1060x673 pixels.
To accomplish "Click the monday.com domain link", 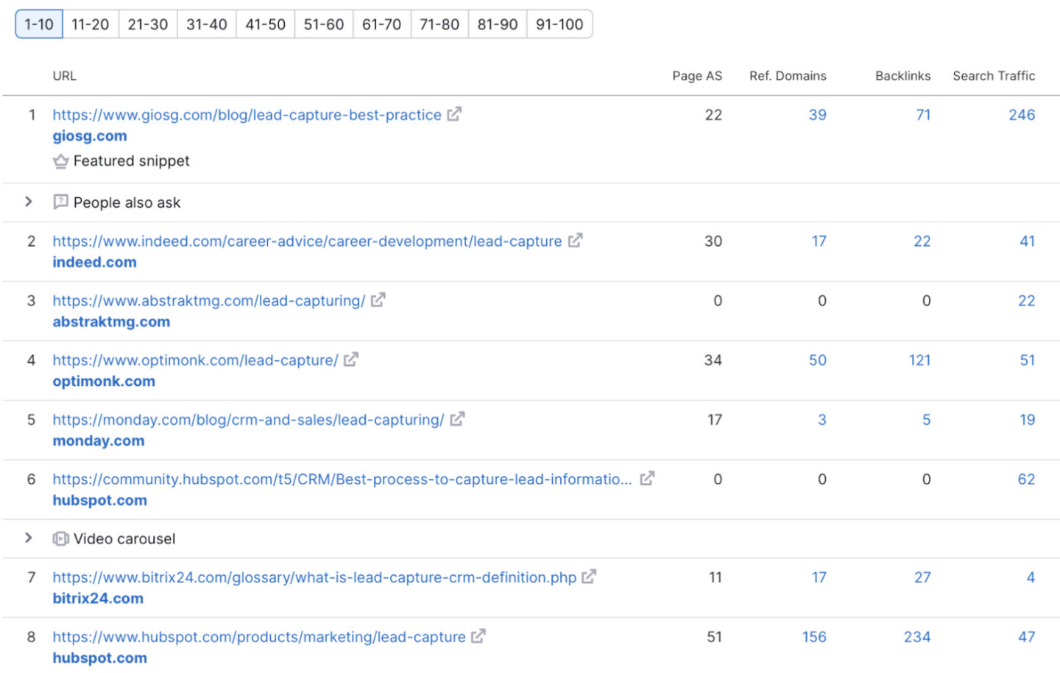I will [x=99, y=441].
